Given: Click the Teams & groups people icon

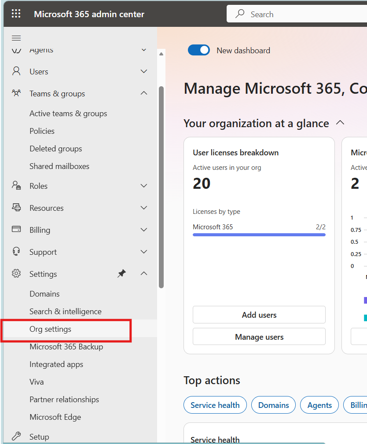Looking at the screenshot, I should 16,93.
